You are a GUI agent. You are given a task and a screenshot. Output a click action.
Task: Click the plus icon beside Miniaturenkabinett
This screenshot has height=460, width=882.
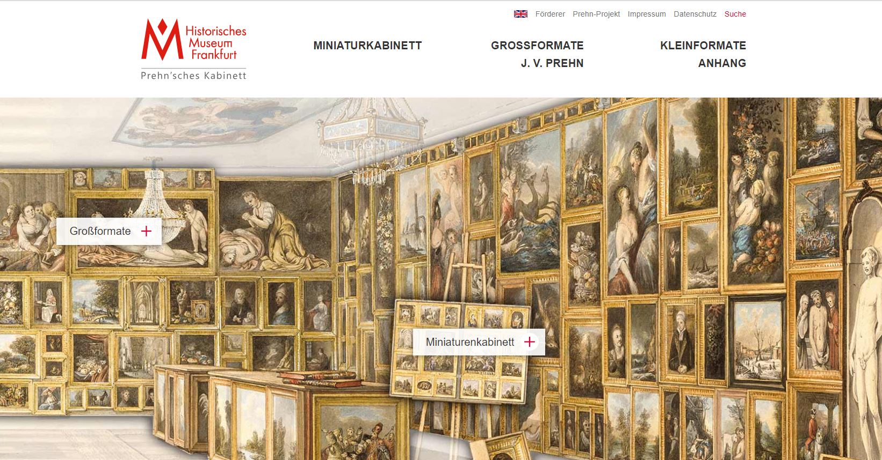point(530,342)
